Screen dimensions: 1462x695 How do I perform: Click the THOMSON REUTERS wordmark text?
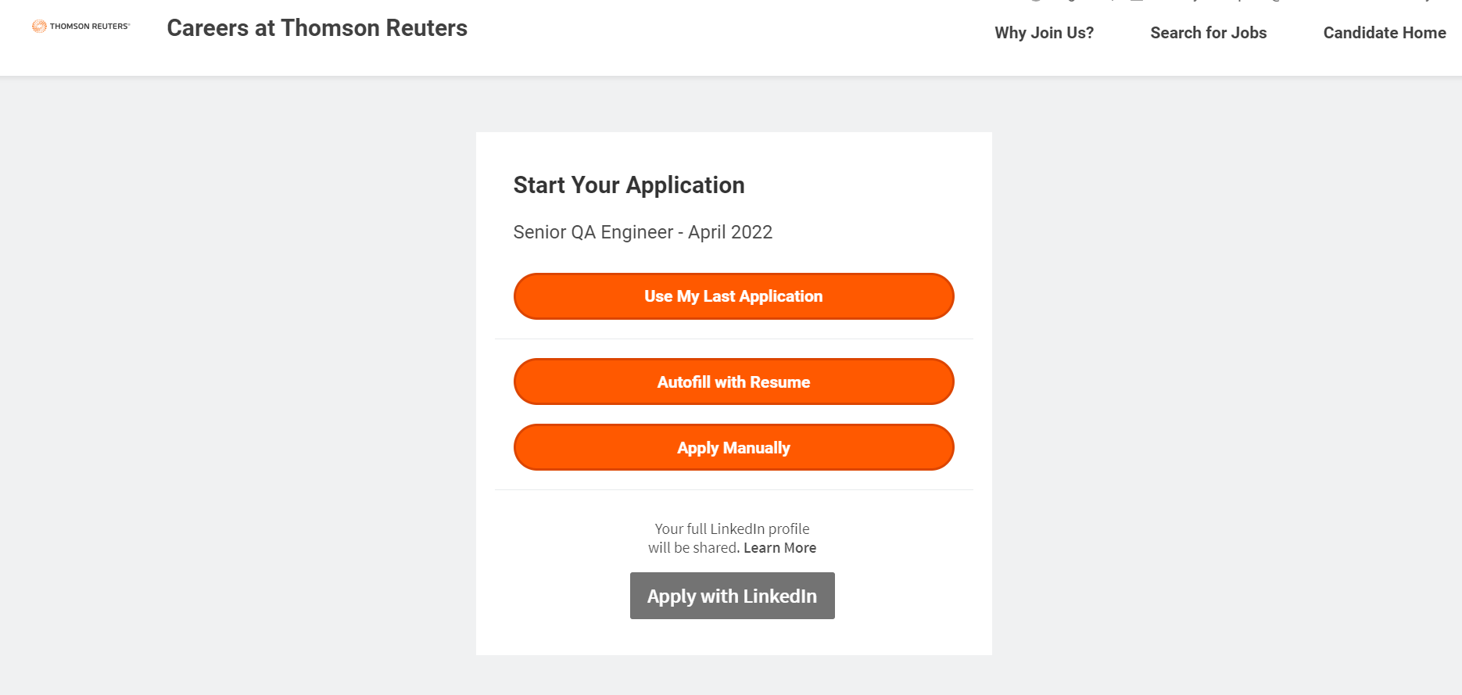point(89,27)
